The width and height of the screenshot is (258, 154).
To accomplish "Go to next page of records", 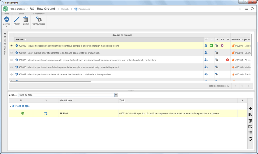I will tap(249, 86).
